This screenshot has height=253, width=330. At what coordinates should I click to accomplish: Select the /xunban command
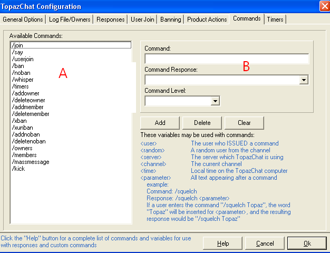[71, 128]
